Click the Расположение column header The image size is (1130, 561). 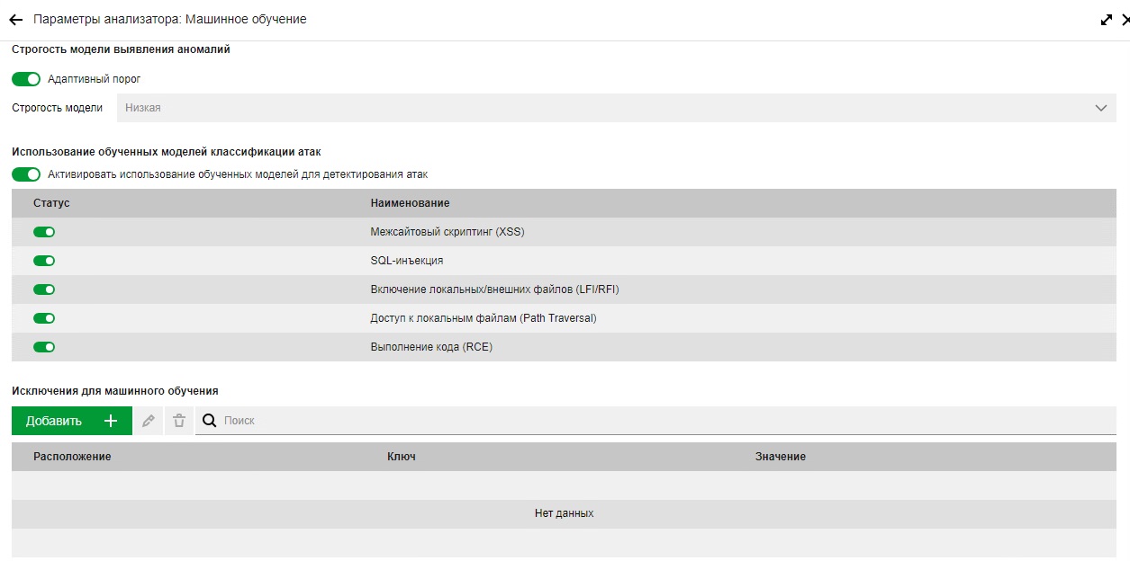tap(72, 457)
